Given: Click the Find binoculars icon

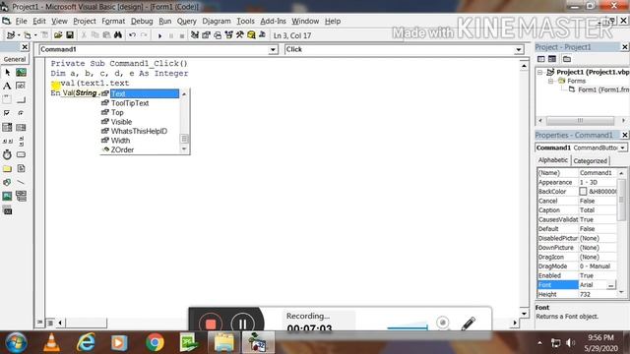Looking at the screenshot, I should [118, 35].
